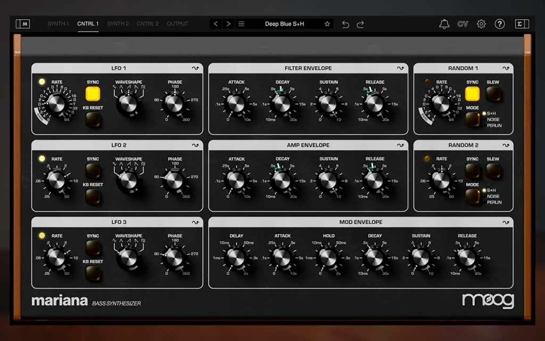Switch to SYNTH 1 tab
Viewport: 545px width, 341px height.
click(58, 23)
